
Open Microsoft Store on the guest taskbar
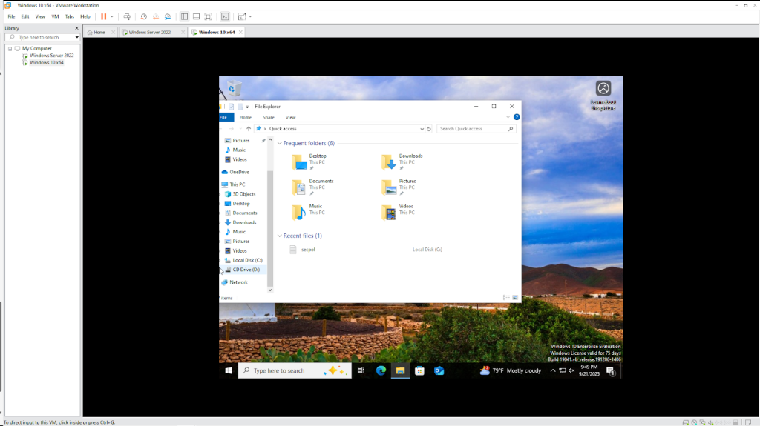click(419, 370)
